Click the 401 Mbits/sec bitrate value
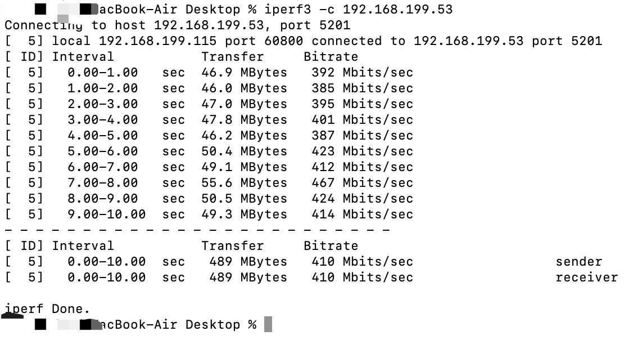Image resolution: width=633 pixels, height=349 pixels. (362, 120)
